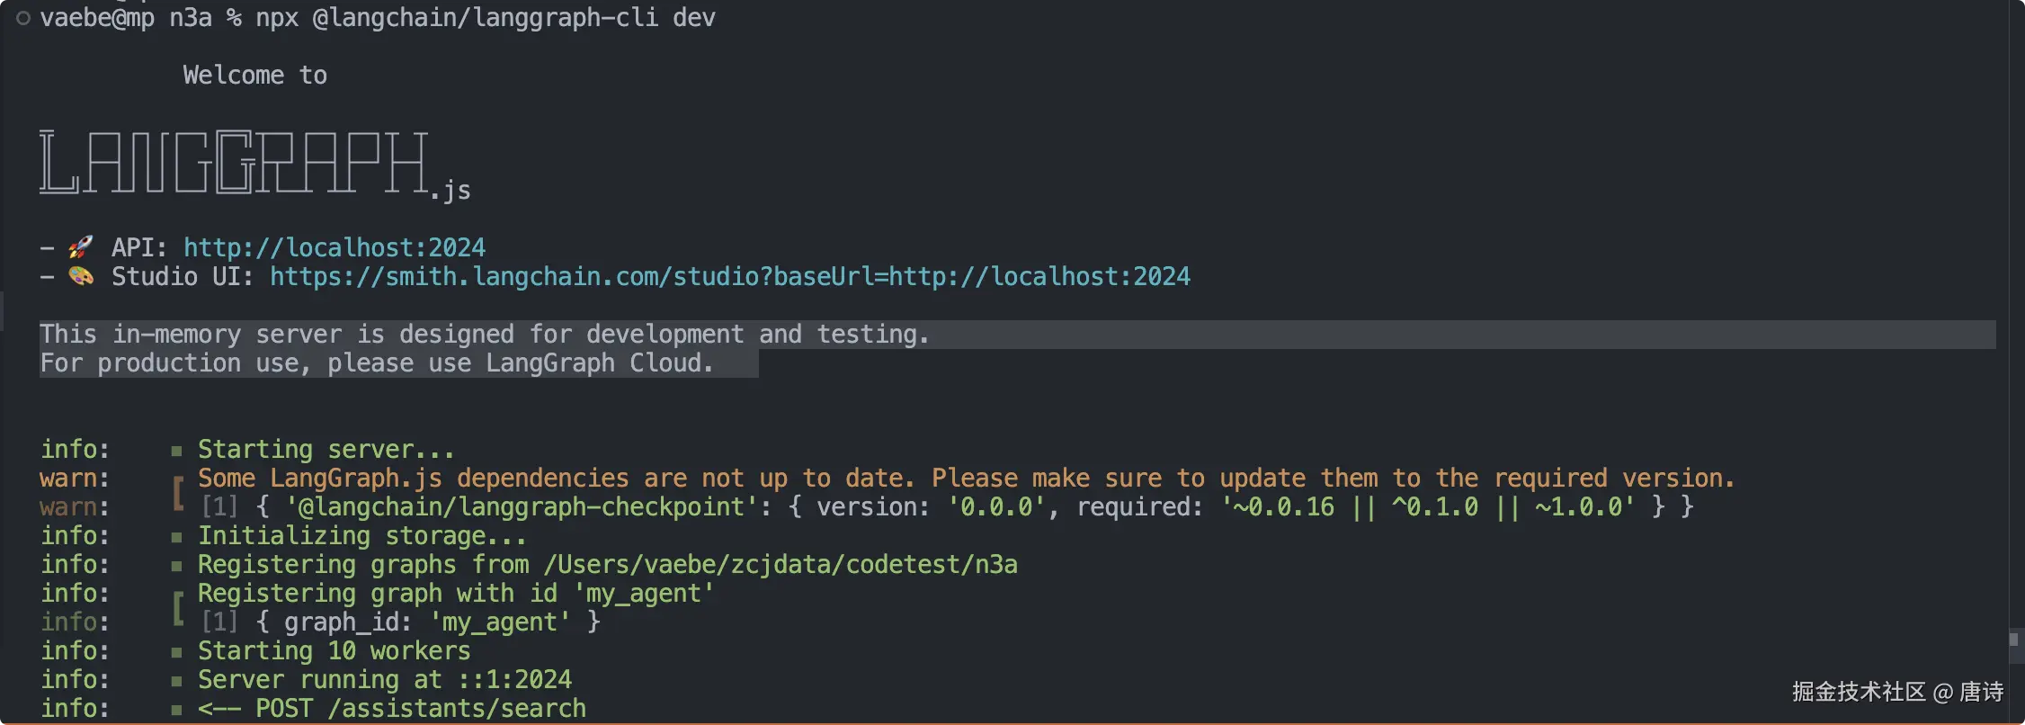Click the [1] index of checkpoint warning
Viewport: 2025px width, 725px height.
pyautogui.click(x=219, y=507)
